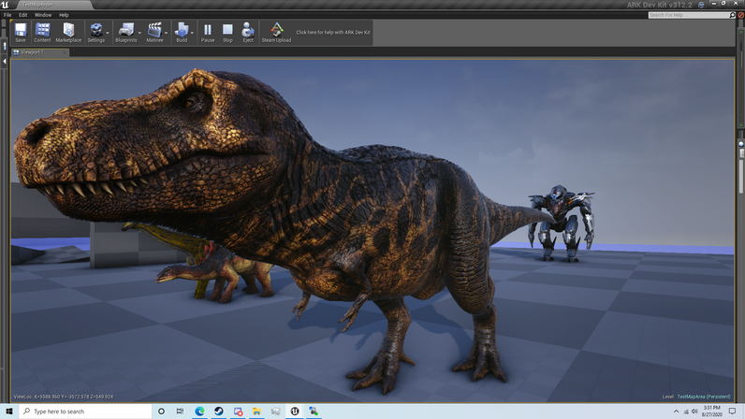Image resolution: width=745 pixels, height=419 pixels.
Task: Switch to Unreal Engine taskbar icon
Action: 295,411
